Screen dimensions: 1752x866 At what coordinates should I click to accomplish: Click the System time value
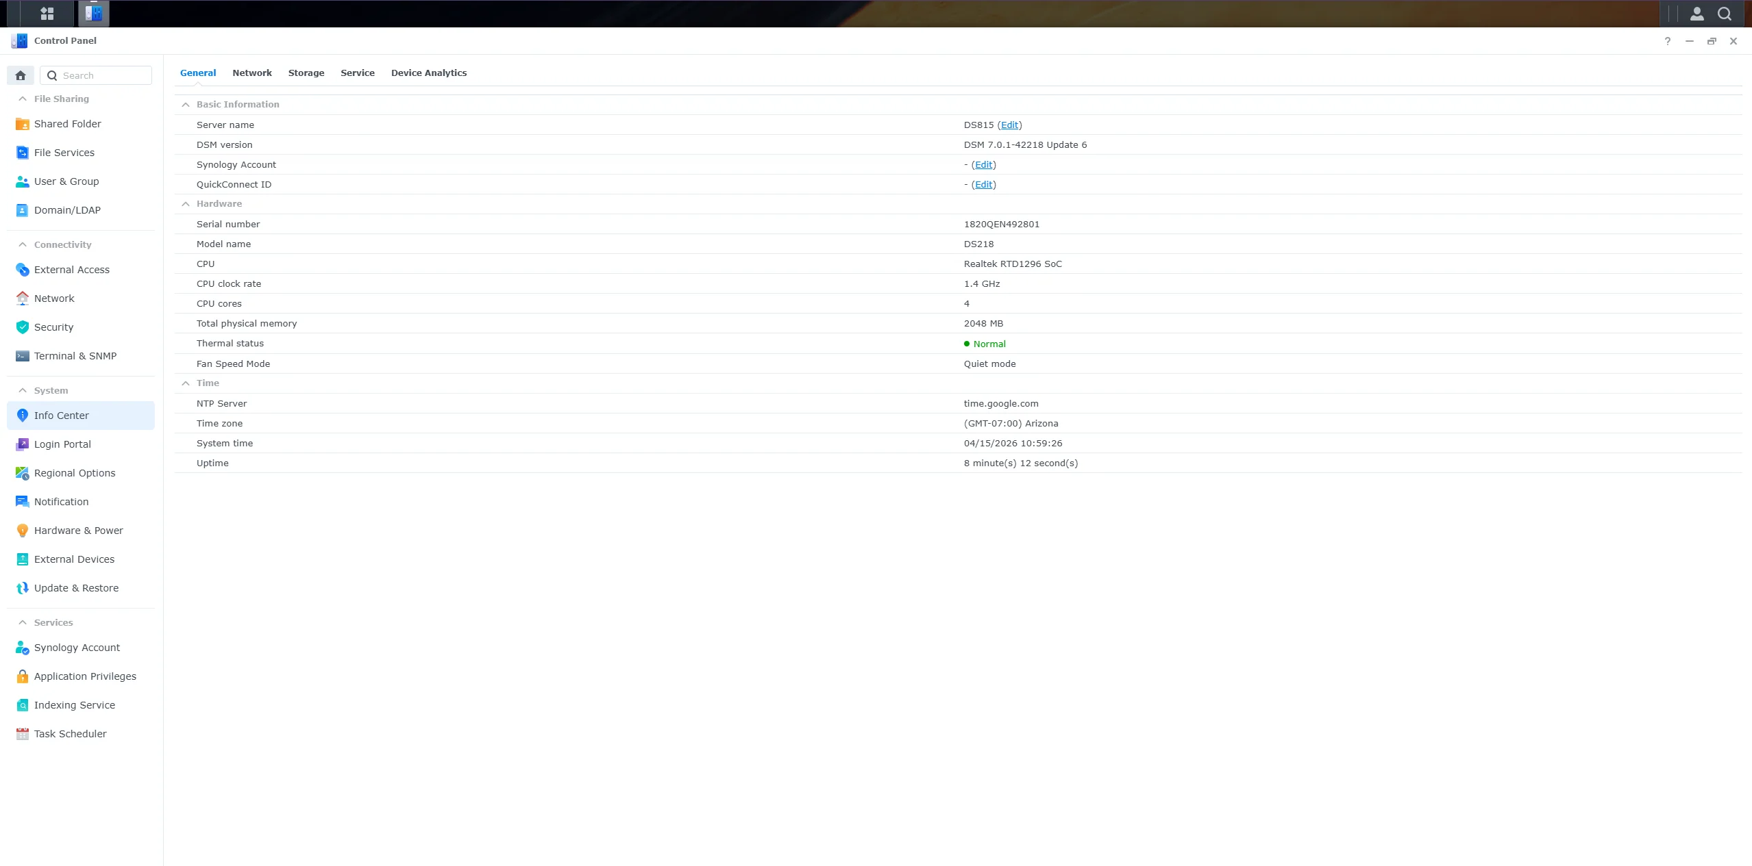(x=1013, y=443)
